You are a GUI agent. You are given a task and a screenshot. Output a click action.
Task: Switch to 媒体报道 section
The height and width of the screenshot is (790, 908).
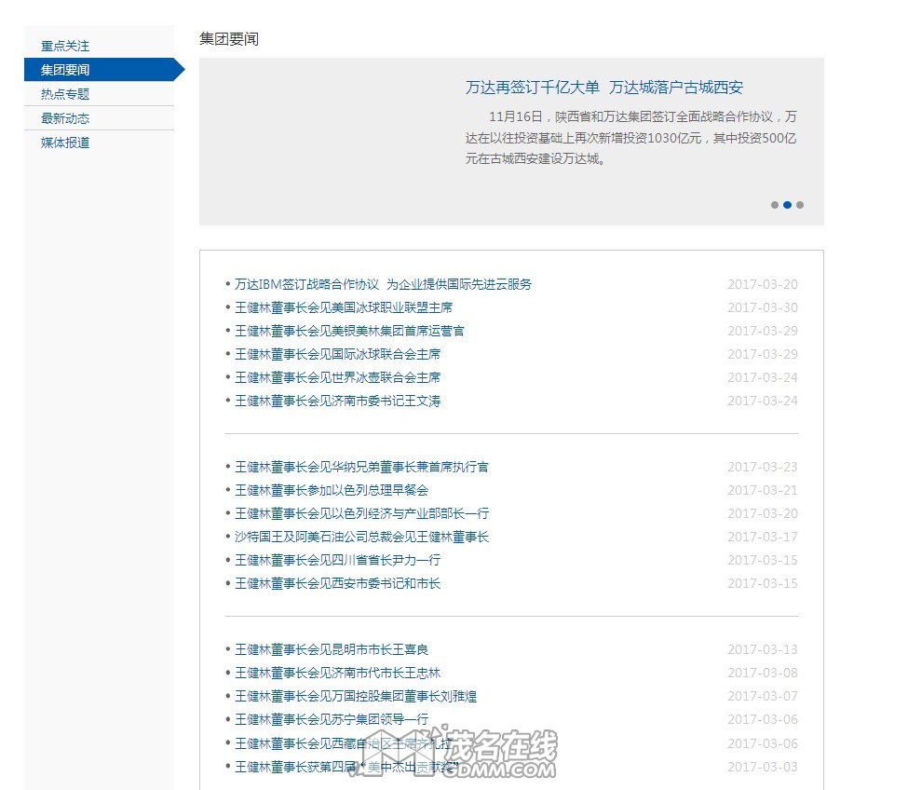65,143
